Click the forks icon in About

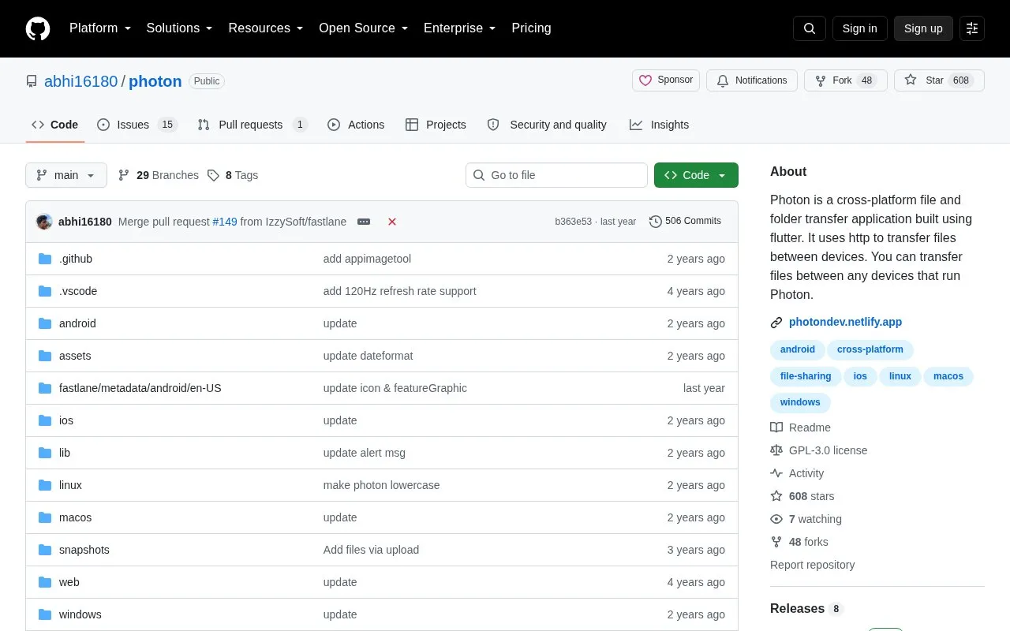(x=776, y=542)
